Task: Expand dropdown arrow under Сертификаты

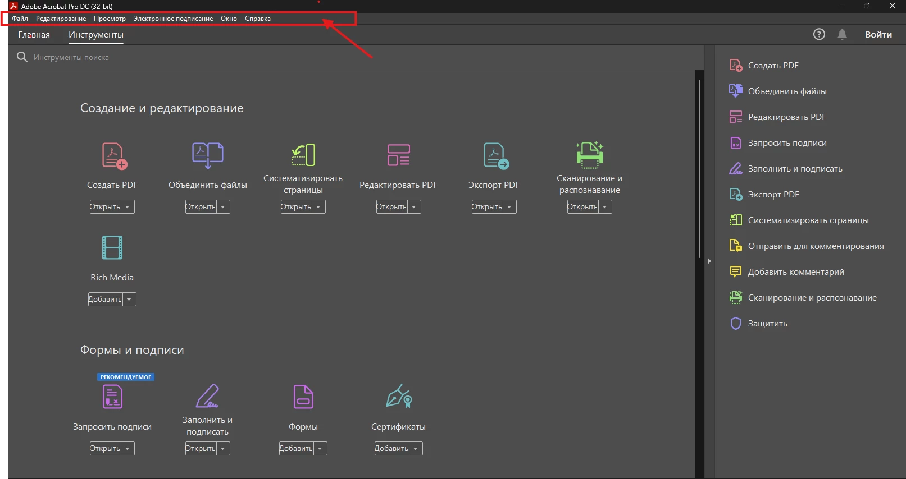Action: pos(416,449)
